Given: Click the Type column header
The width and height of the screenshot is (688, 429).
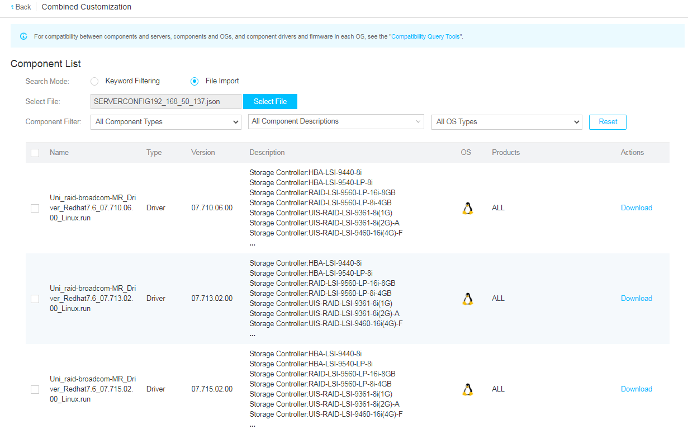Looking at the screenshot, I should (154, 153).
